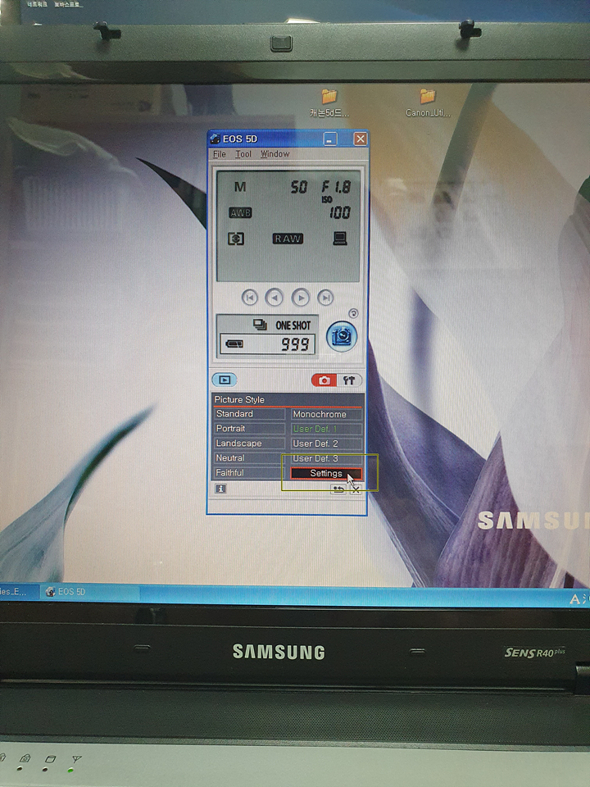590x787 pixels.
Task: Close the EOS 5D window
Action: (x=361, y=139)
